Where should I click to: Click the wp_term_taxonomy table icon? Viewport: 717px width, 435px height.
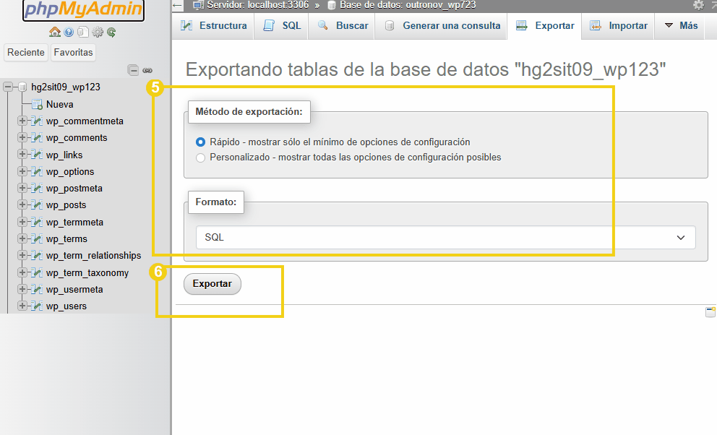(37, 273)
